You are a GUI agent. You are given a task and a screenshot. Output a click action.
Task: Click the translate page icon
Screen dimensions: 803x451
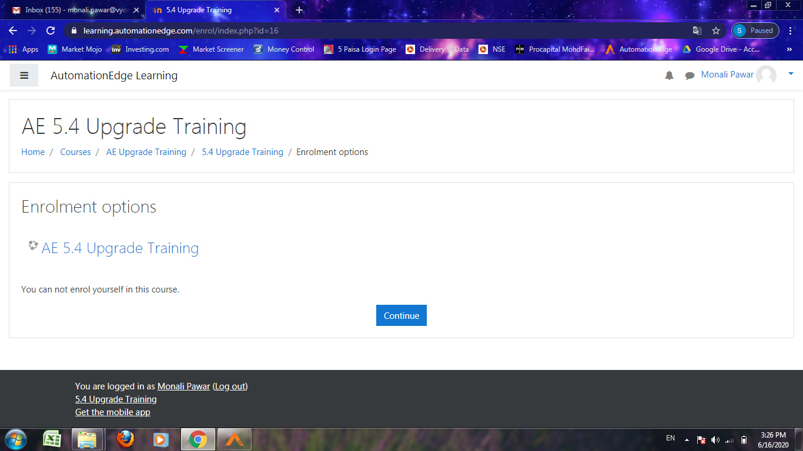pos(697,31)
